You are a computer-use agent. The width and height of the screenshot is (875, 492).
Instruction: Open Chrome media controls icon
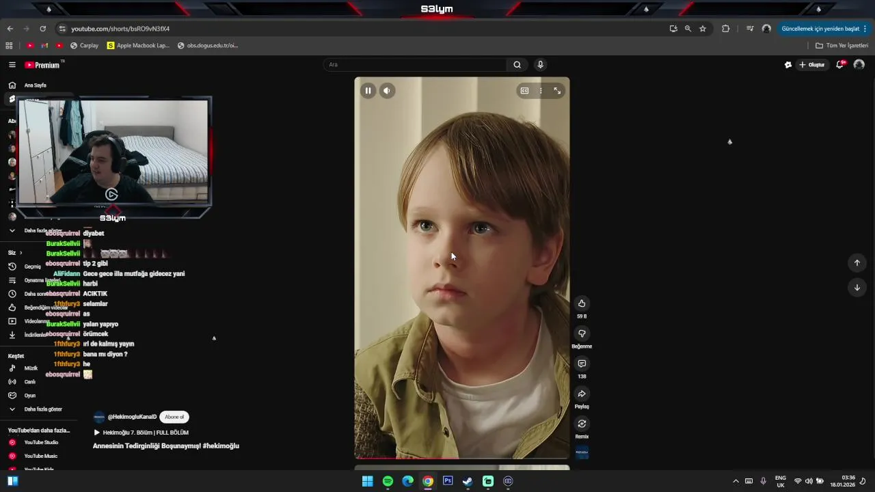[x=750, y=29]
